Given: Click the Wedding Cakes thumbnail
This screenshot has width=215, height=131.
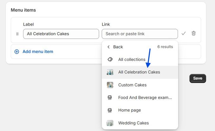Looking at the screenshot, I should tap(110, 123).
